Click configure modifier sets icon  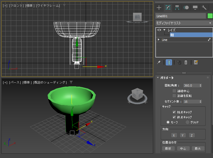pyautogui.click(x=196, y=62)
